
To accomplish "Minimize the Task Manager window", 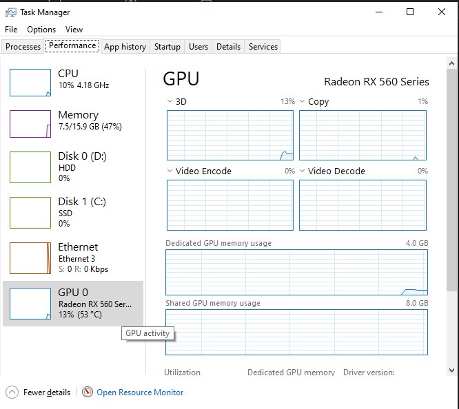I will pyautogui.click(x=379, y=12).
